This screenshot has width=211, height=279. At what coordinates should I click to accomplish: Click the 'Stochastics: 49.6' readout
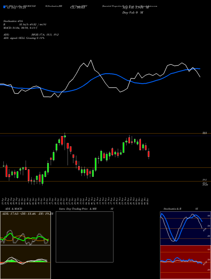point(13,21)
